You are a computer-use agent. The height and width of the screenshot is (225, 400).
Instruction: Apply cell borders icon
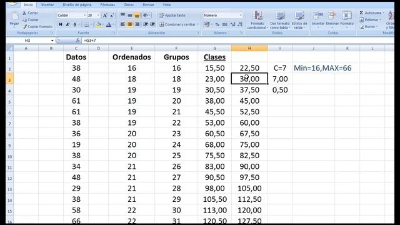point(87,24)
